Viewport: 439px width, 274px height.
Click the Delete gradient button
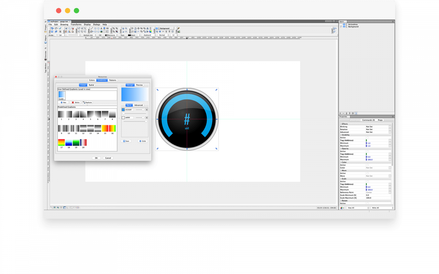[75, 102]
